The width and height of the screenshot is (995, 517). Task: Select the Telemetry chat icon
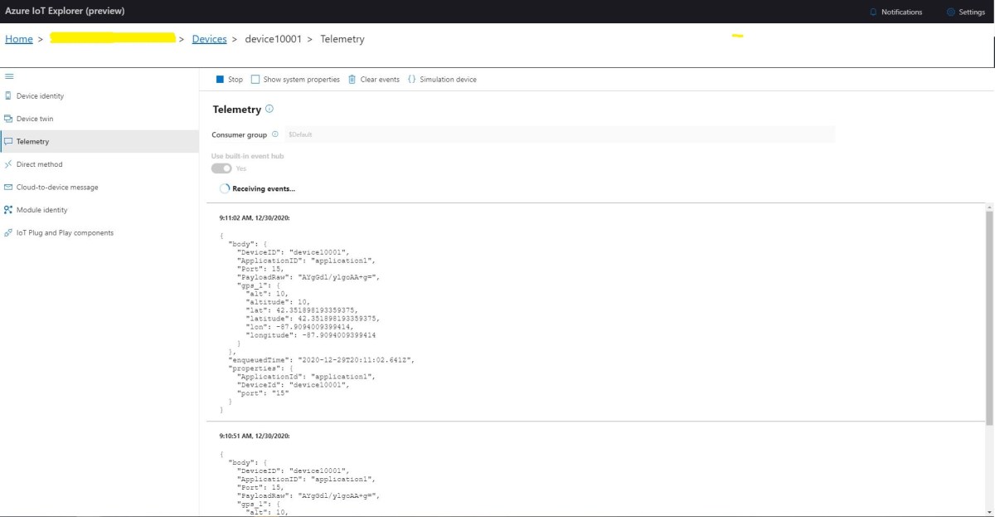tap(9, 141)
